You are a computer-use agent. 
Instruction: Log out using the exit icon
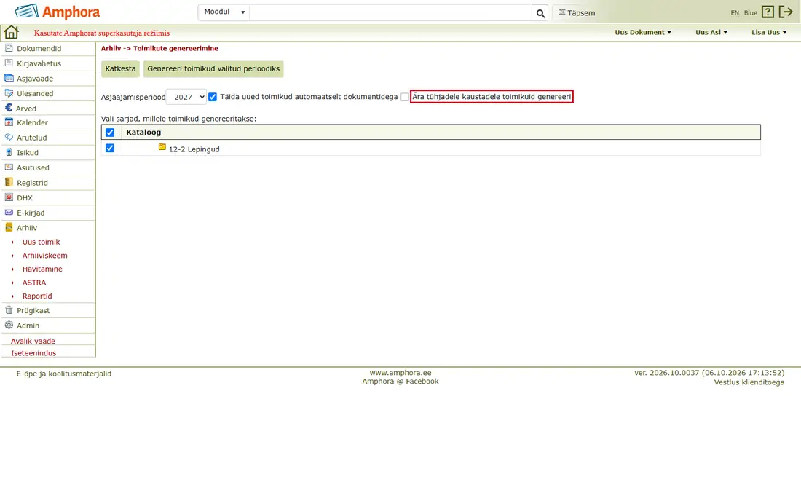point(786,12)
